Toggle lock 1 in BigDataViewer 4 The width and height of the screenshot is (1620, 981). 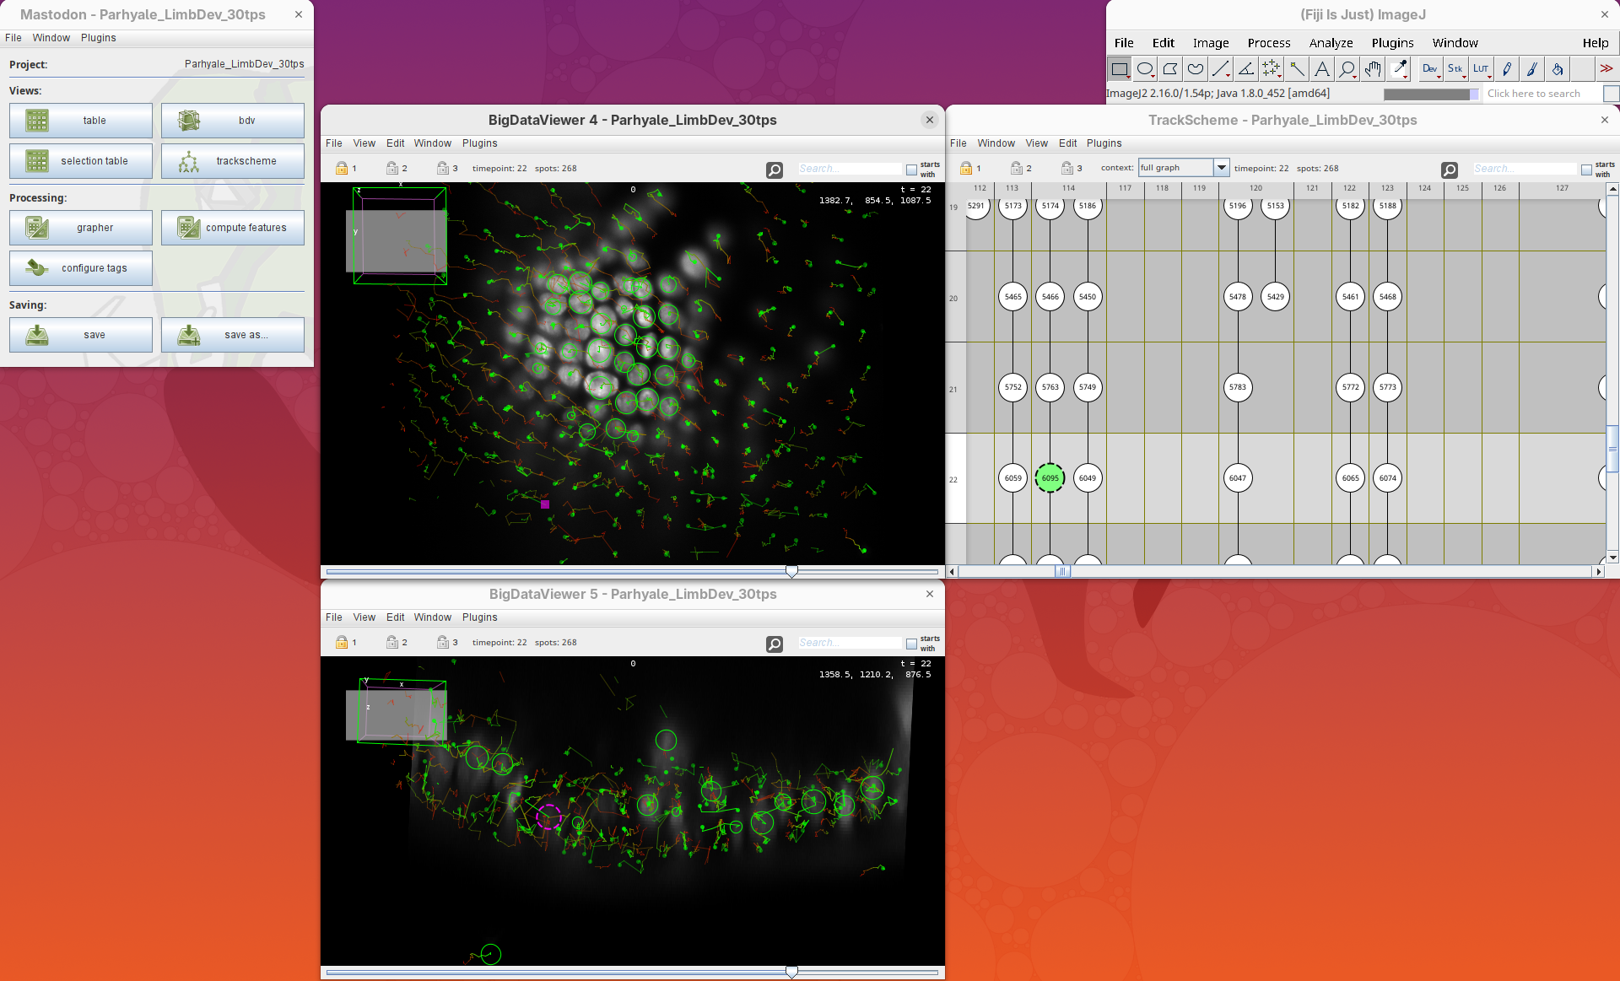click(x=342, y=169)
